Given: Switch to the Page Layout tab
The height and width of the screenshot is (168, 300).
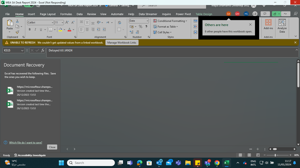Looking at the screenshot, I should [x=48, y=14].
